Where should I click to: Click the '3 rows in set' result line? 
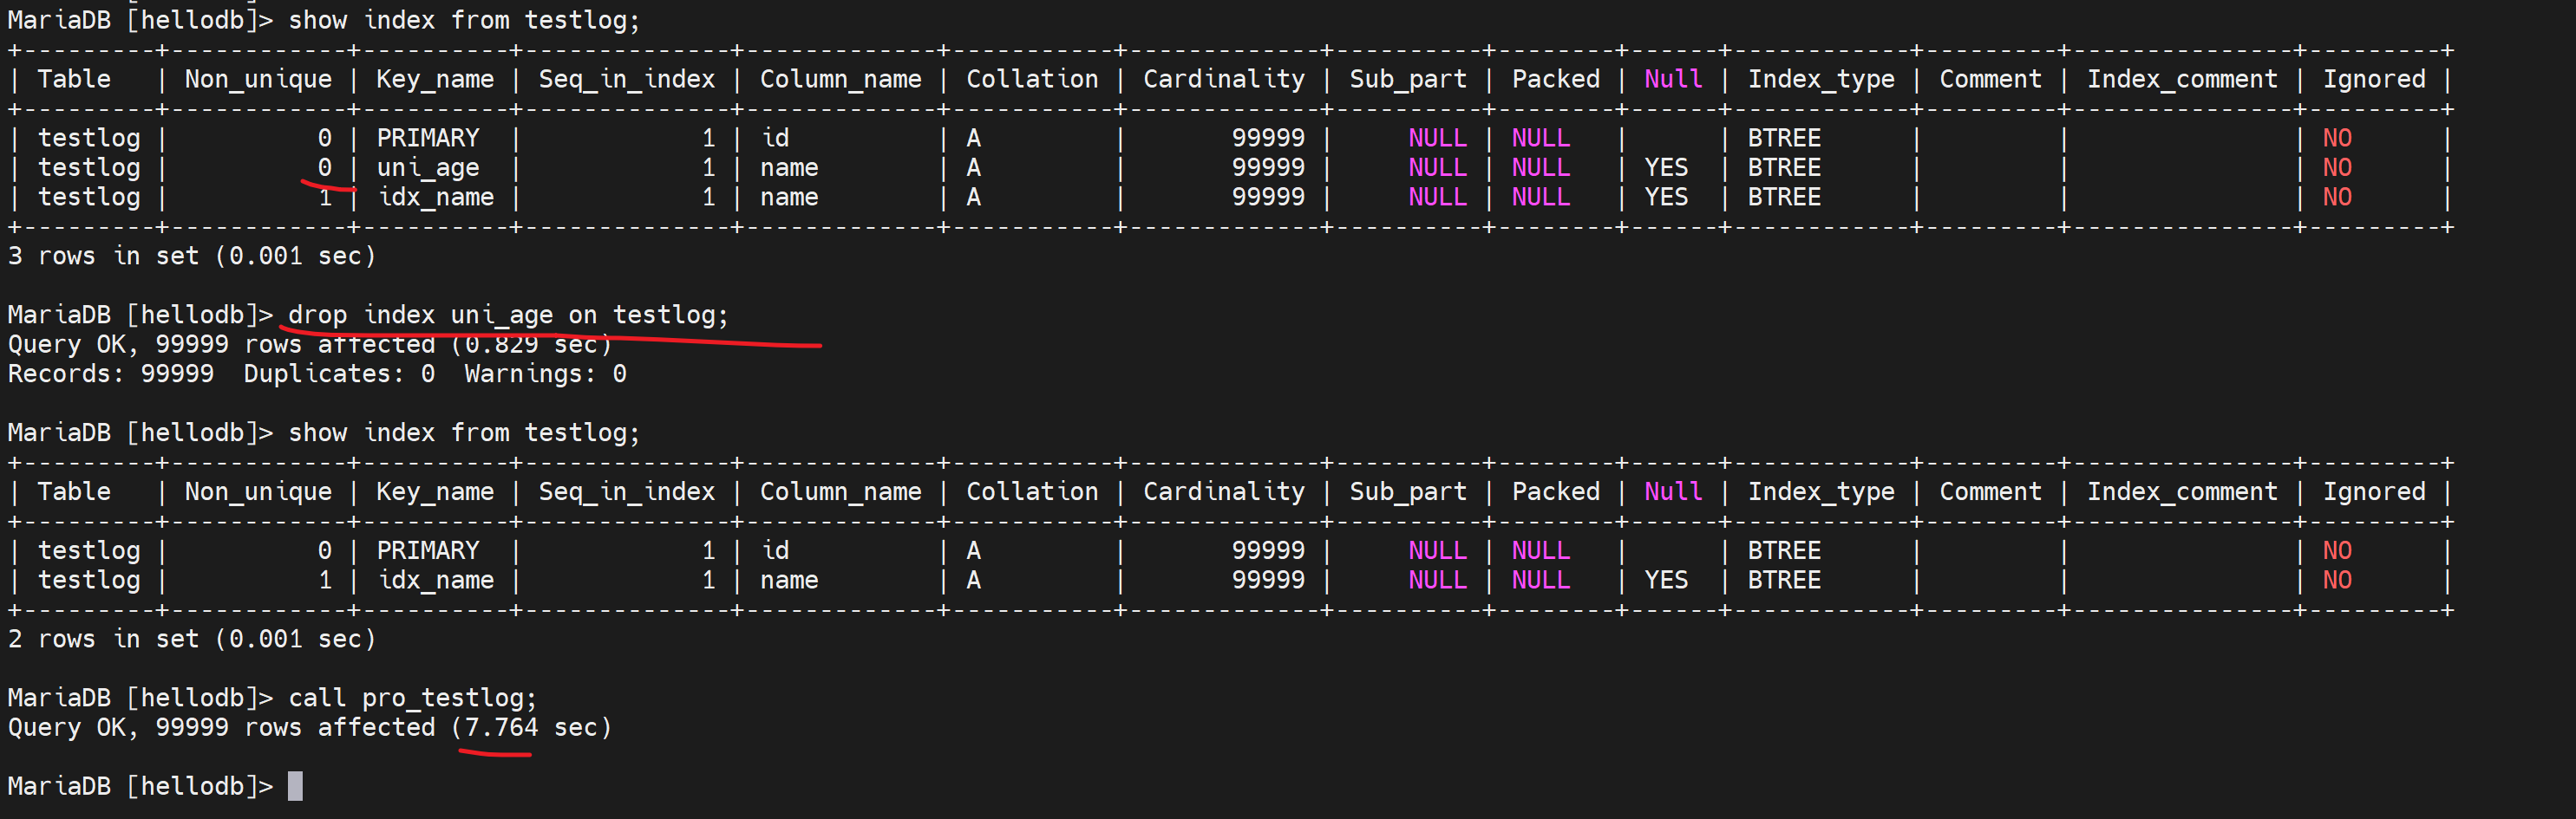[x=191, y=256]
